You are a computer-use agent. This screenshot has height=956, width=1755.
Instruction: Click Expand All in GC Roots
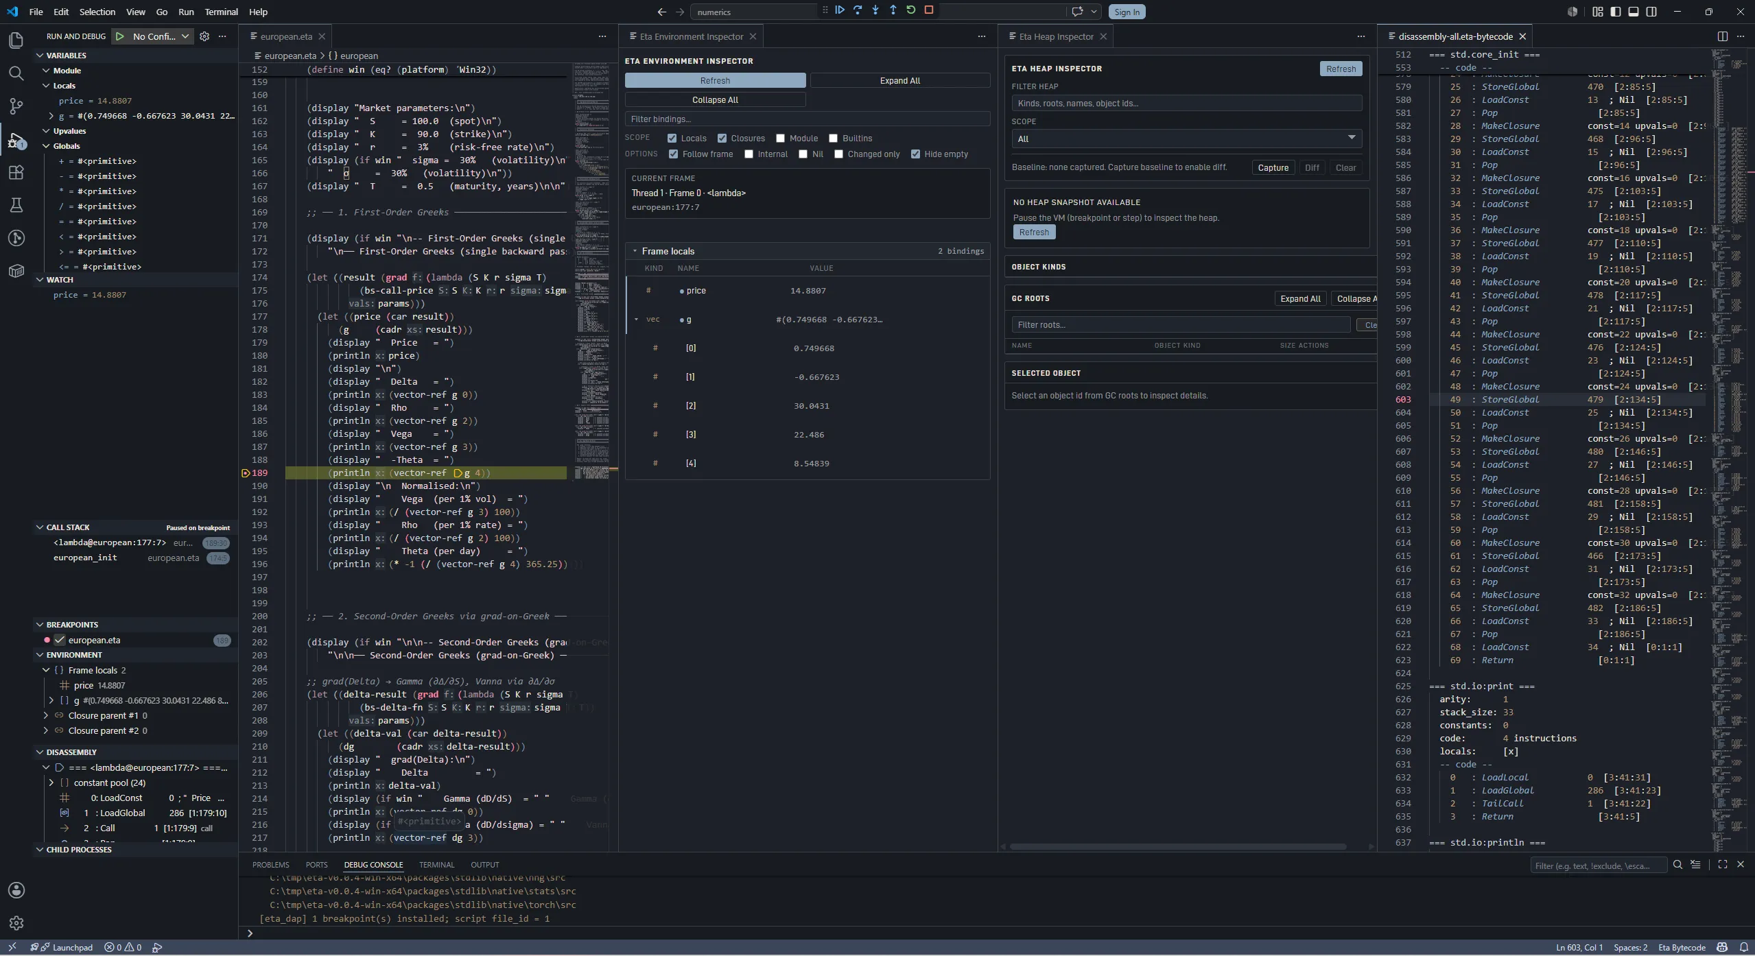point(1300,298)
